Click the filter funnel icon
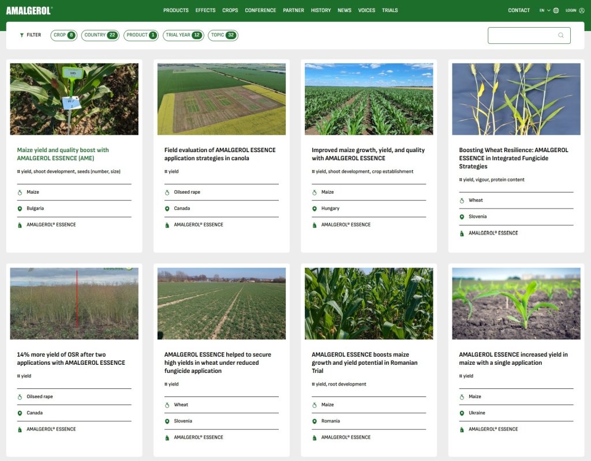The width and height of the screenshot is (591, 461). [x=22, y=35]
